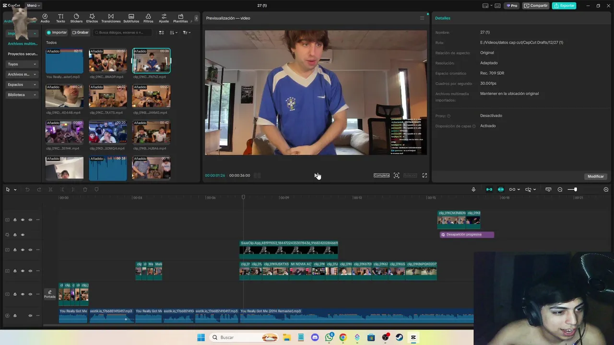Screen dimensions: 614x345
Task: Fit timeline to window icon
Action: coord(548,190)
